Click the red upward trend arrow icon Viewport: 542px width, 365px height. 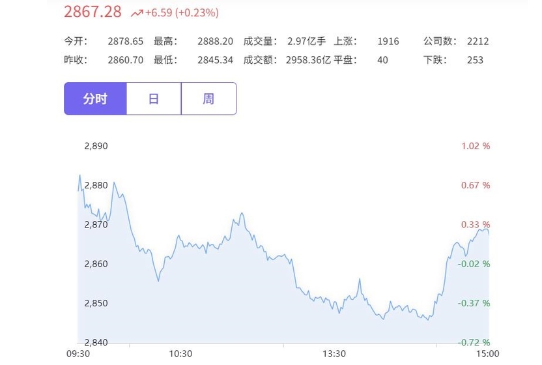tap(137, 13)
